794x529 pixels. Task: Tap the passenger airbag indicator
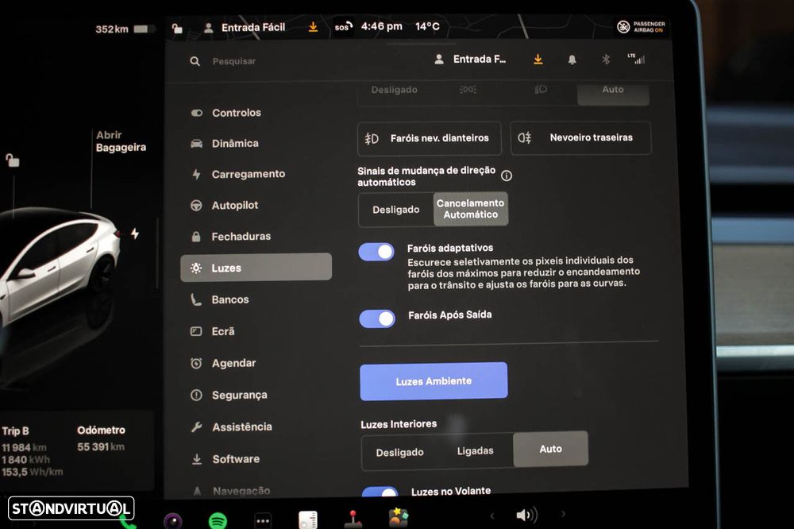641,26
